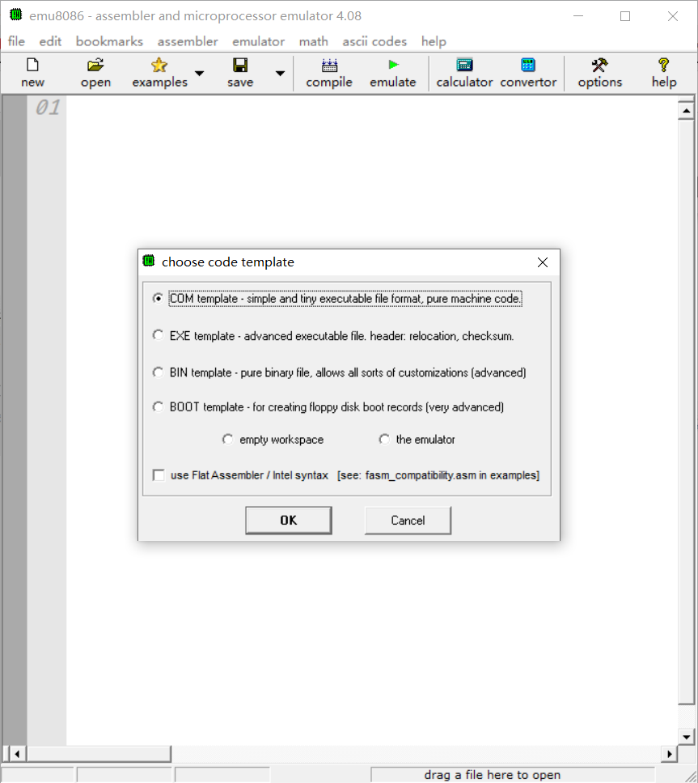Open the ascii codes menu
The image size is (698, 783).
pyautogui.click(x=374, y=41)
